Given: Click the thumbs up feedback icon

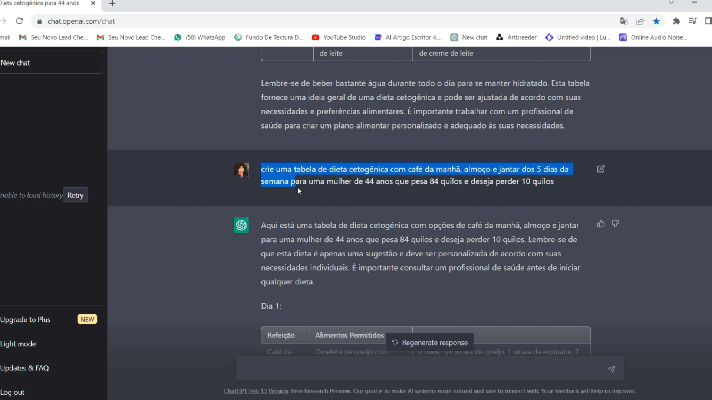Looking at the screenshot, I should [601, 224].
